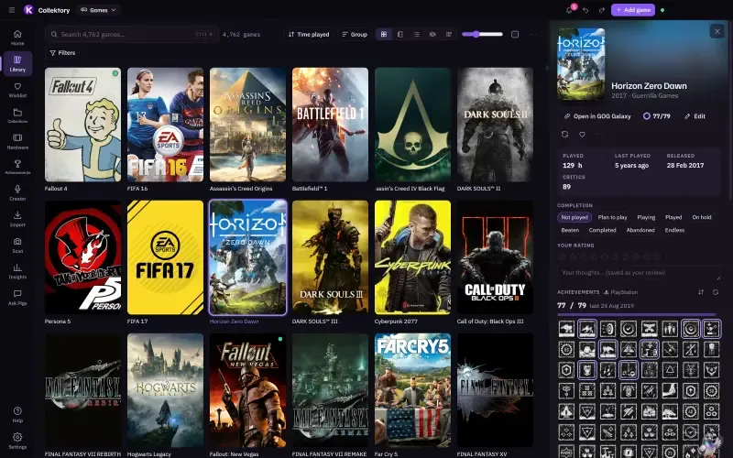Adjust the cover size slider
Screen dimensions: 733x458
tap(482, 34)
